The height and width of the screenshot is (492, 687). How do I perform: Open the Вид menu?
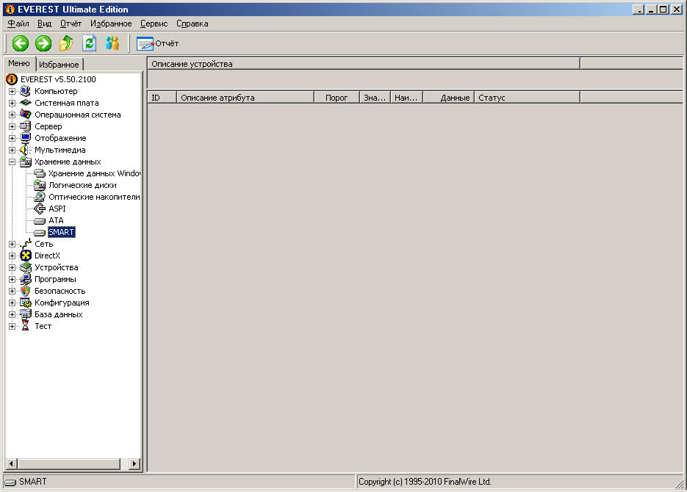[x=44, y=23]
